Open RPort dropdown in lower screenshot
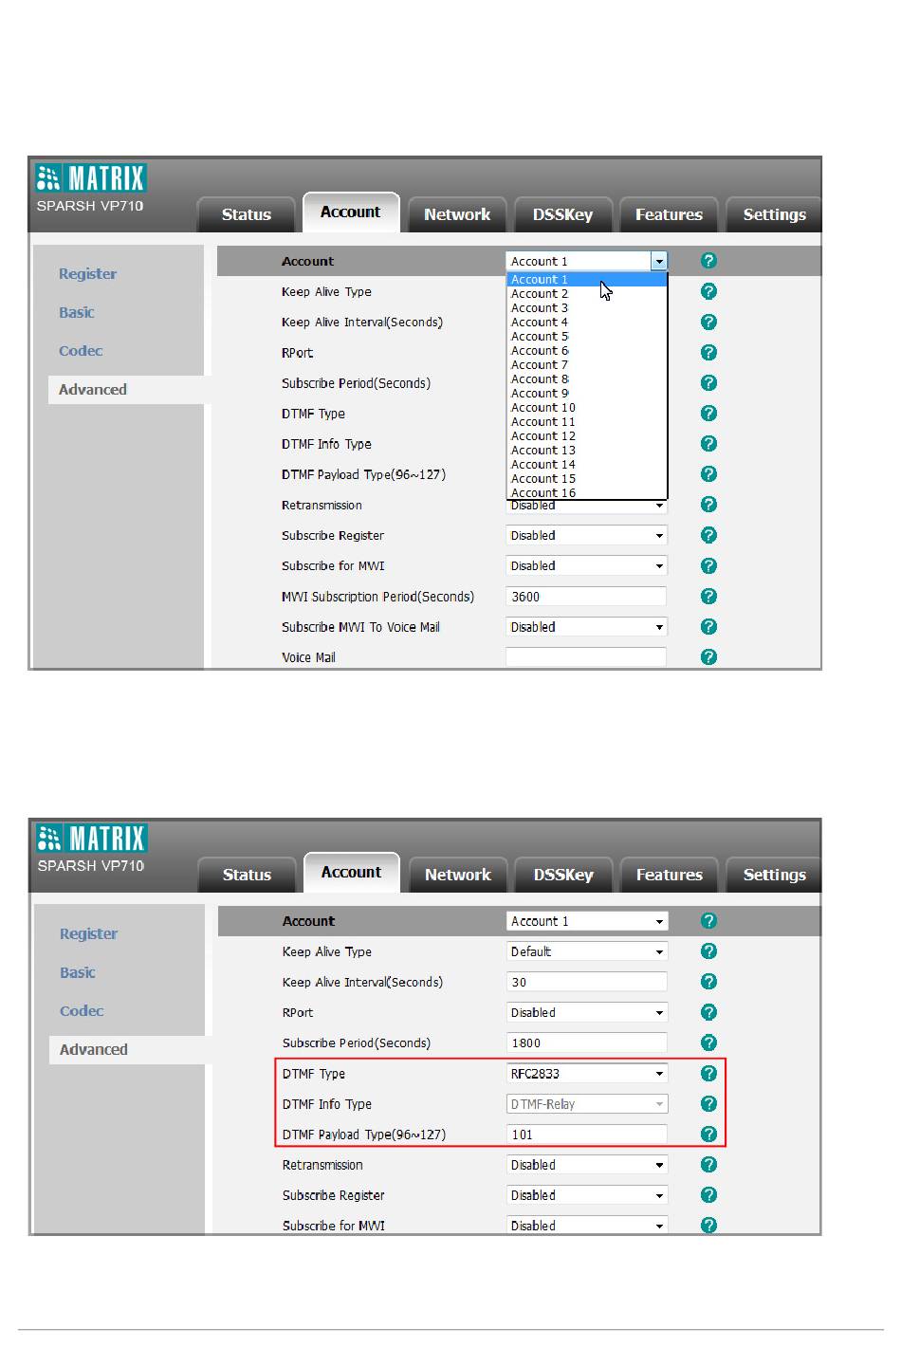The image size is (901, 1347). (x=587, y=1012)
